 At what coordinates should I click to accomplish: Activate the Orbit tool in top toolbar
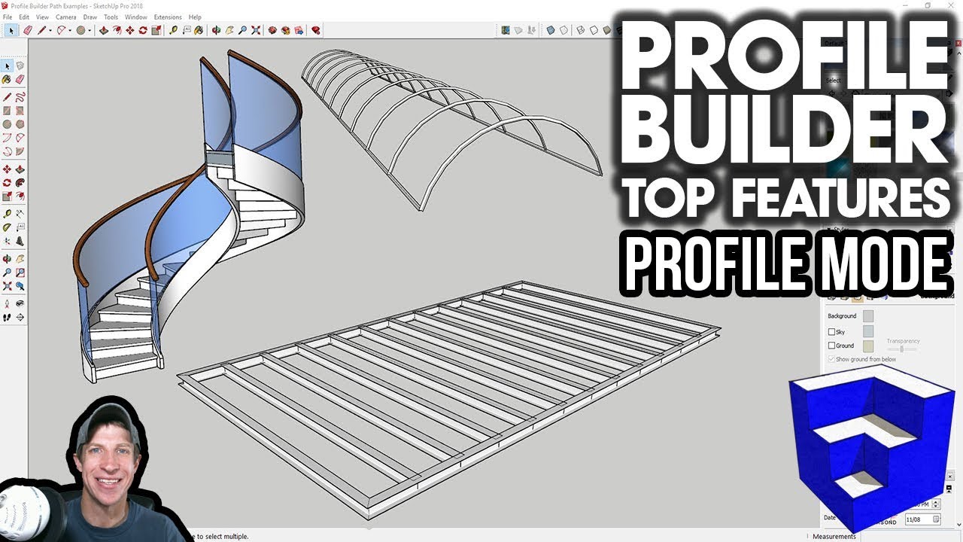click(216, 30)
